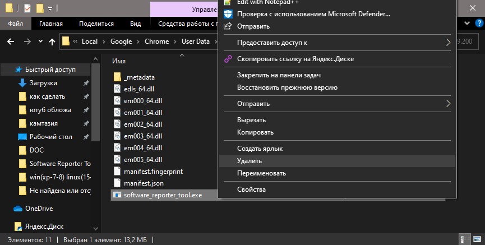Click User Data in the address breadcrumb

click(x=196, y=41)
